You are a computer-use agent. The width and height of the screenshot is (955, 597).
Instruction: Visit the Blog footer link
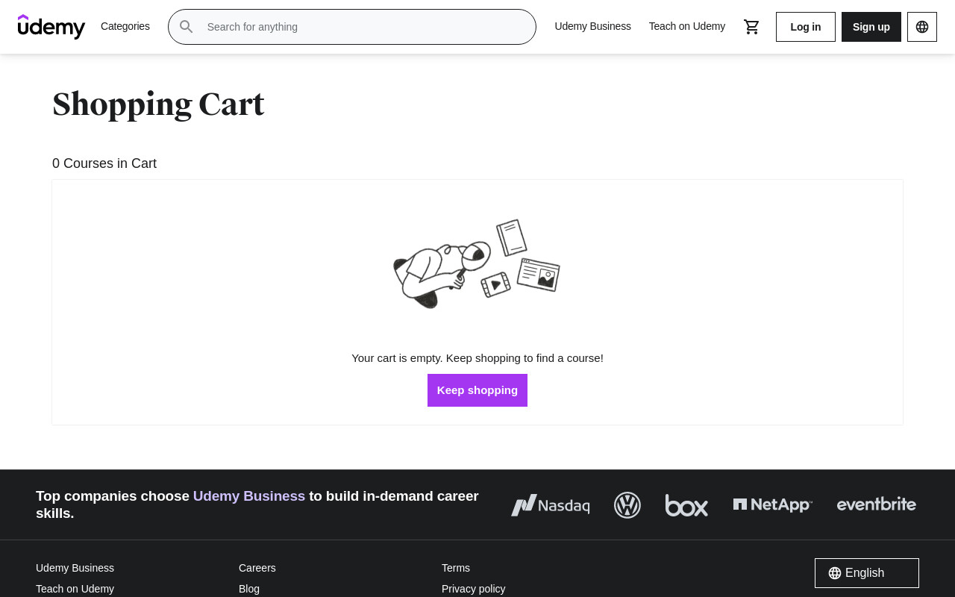point(249,589)
